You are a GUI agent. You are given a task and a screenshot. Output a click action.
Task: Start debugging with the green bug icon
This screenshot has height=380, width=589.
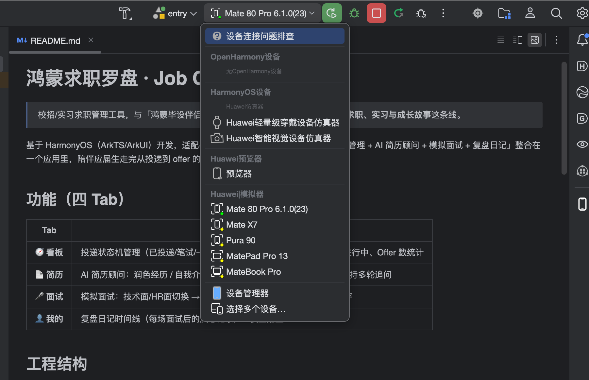pyautogui.click(x=354, y=13)
